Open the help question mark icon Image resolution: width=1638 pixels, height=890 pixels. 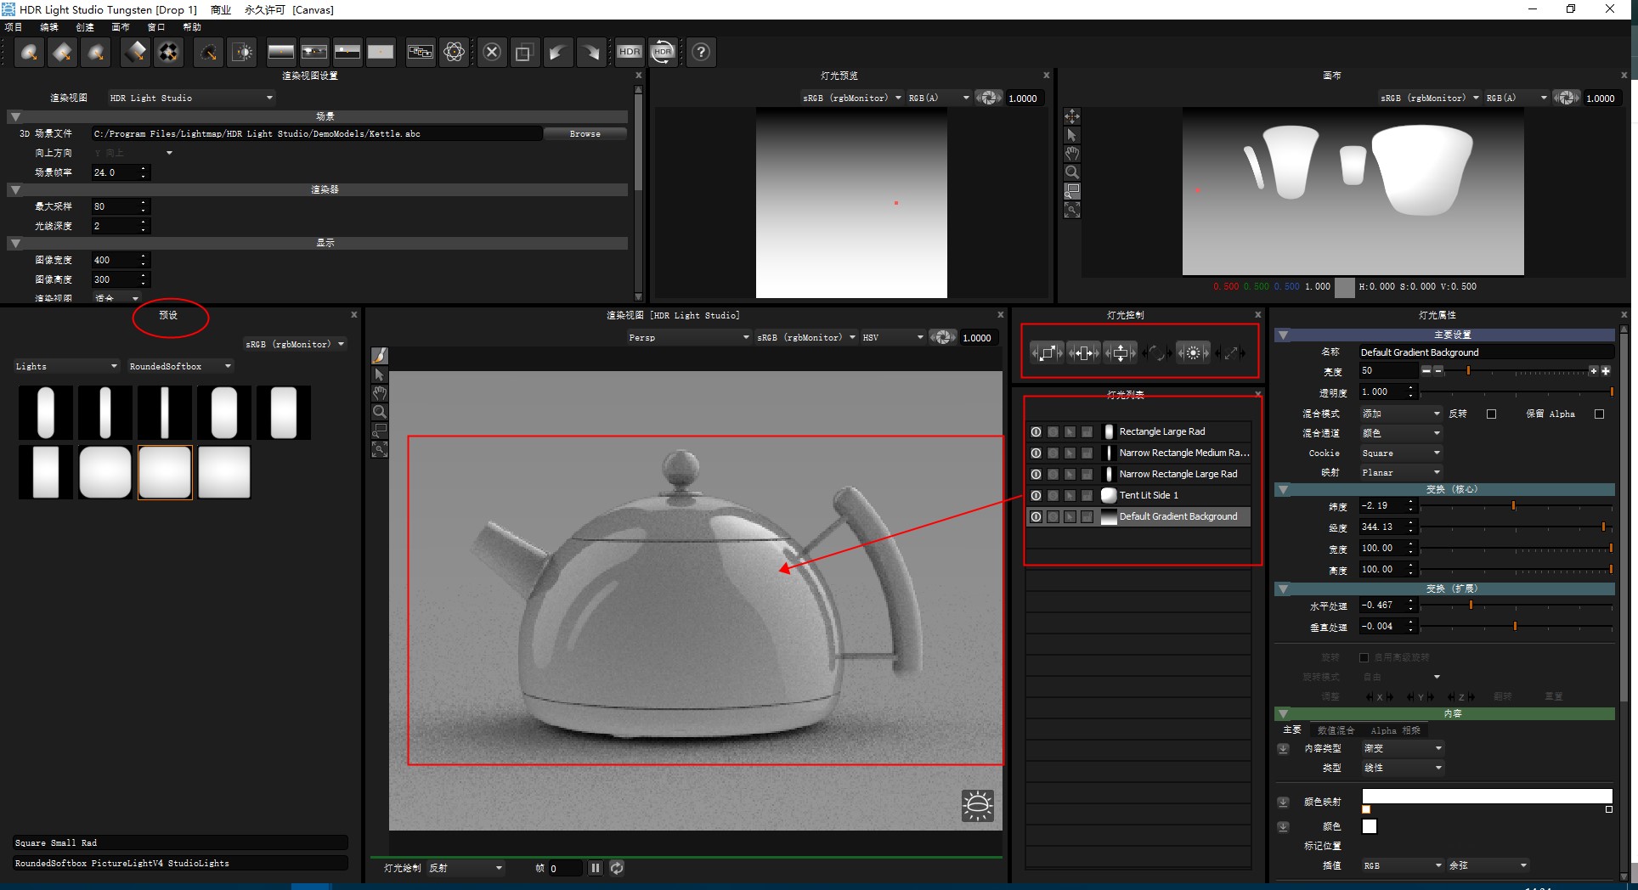[701, 52]
